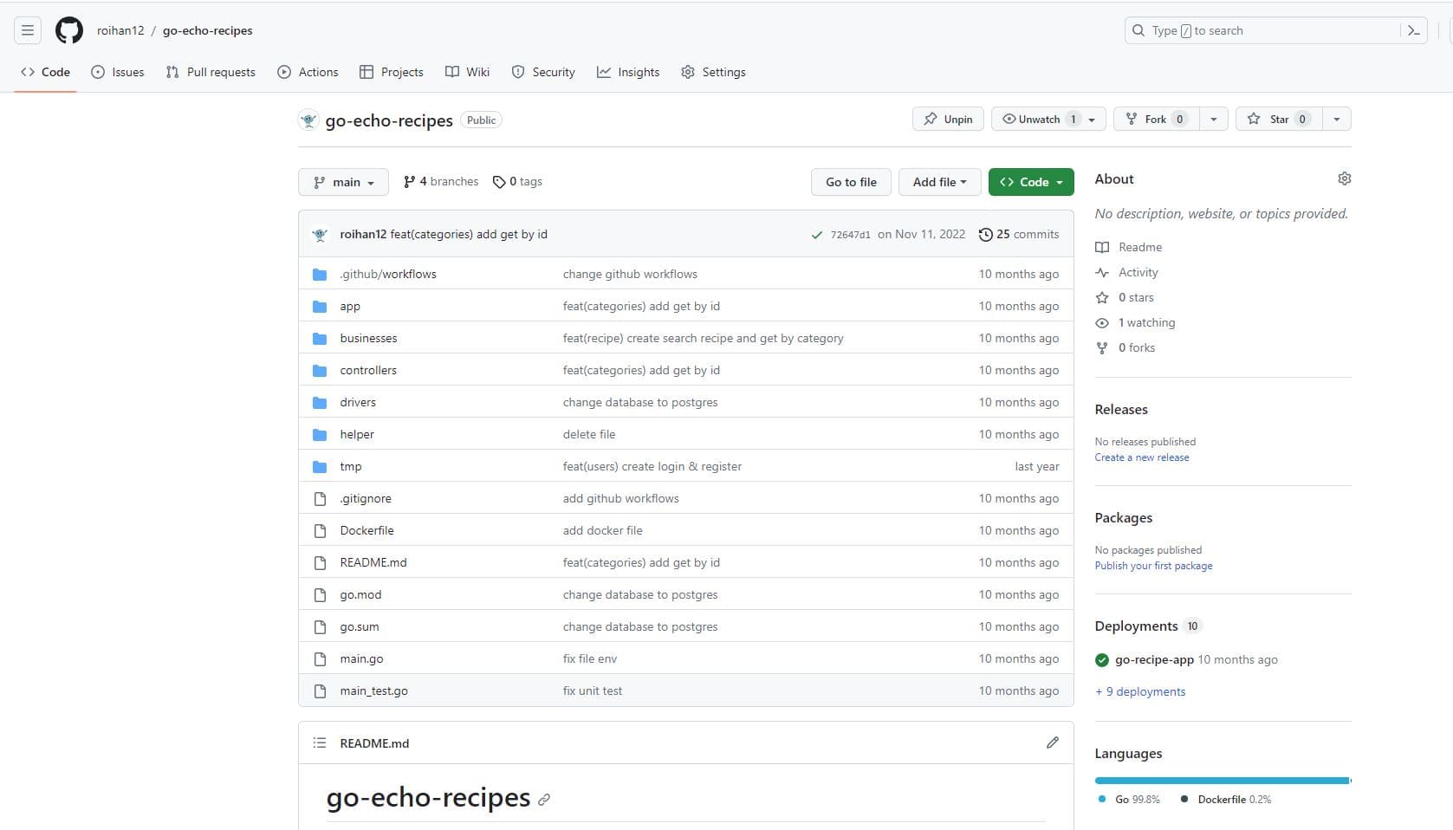Open the GitHub home via the octocat logo
Image resolution: width=1453 pixels, height=830 pixels.
(x=68, y=29)
